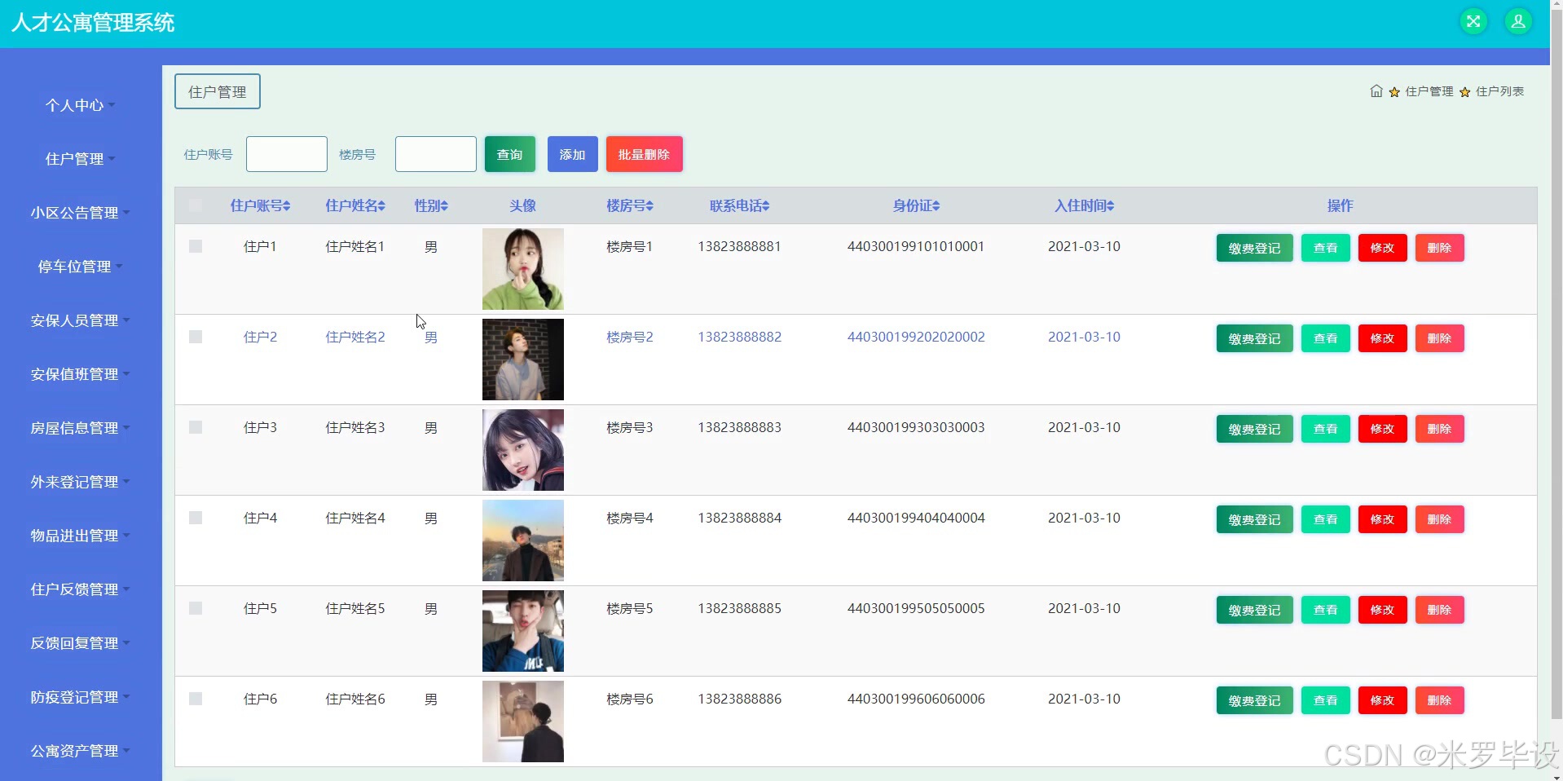This screenshot has height=781, width=1563.
Task: Check the checkbox for 住户2 row
Action: [196, 337]
